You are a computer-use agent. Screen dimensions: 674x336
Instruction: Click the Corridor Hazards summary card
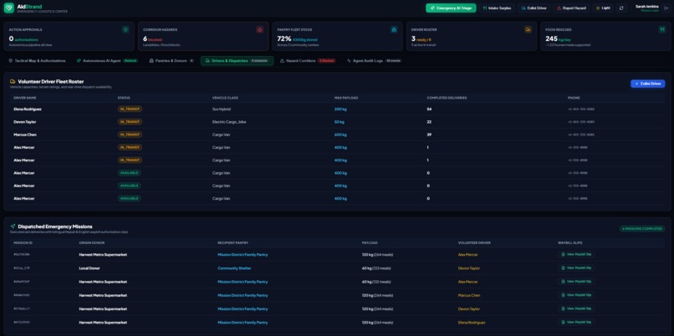click(x=203, y=37)
